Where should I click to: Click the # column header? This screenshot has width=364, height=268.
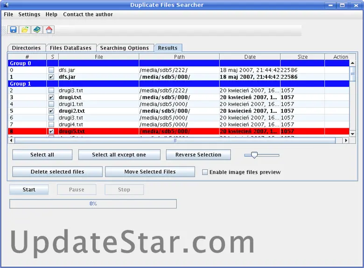(x=27, y=57)
